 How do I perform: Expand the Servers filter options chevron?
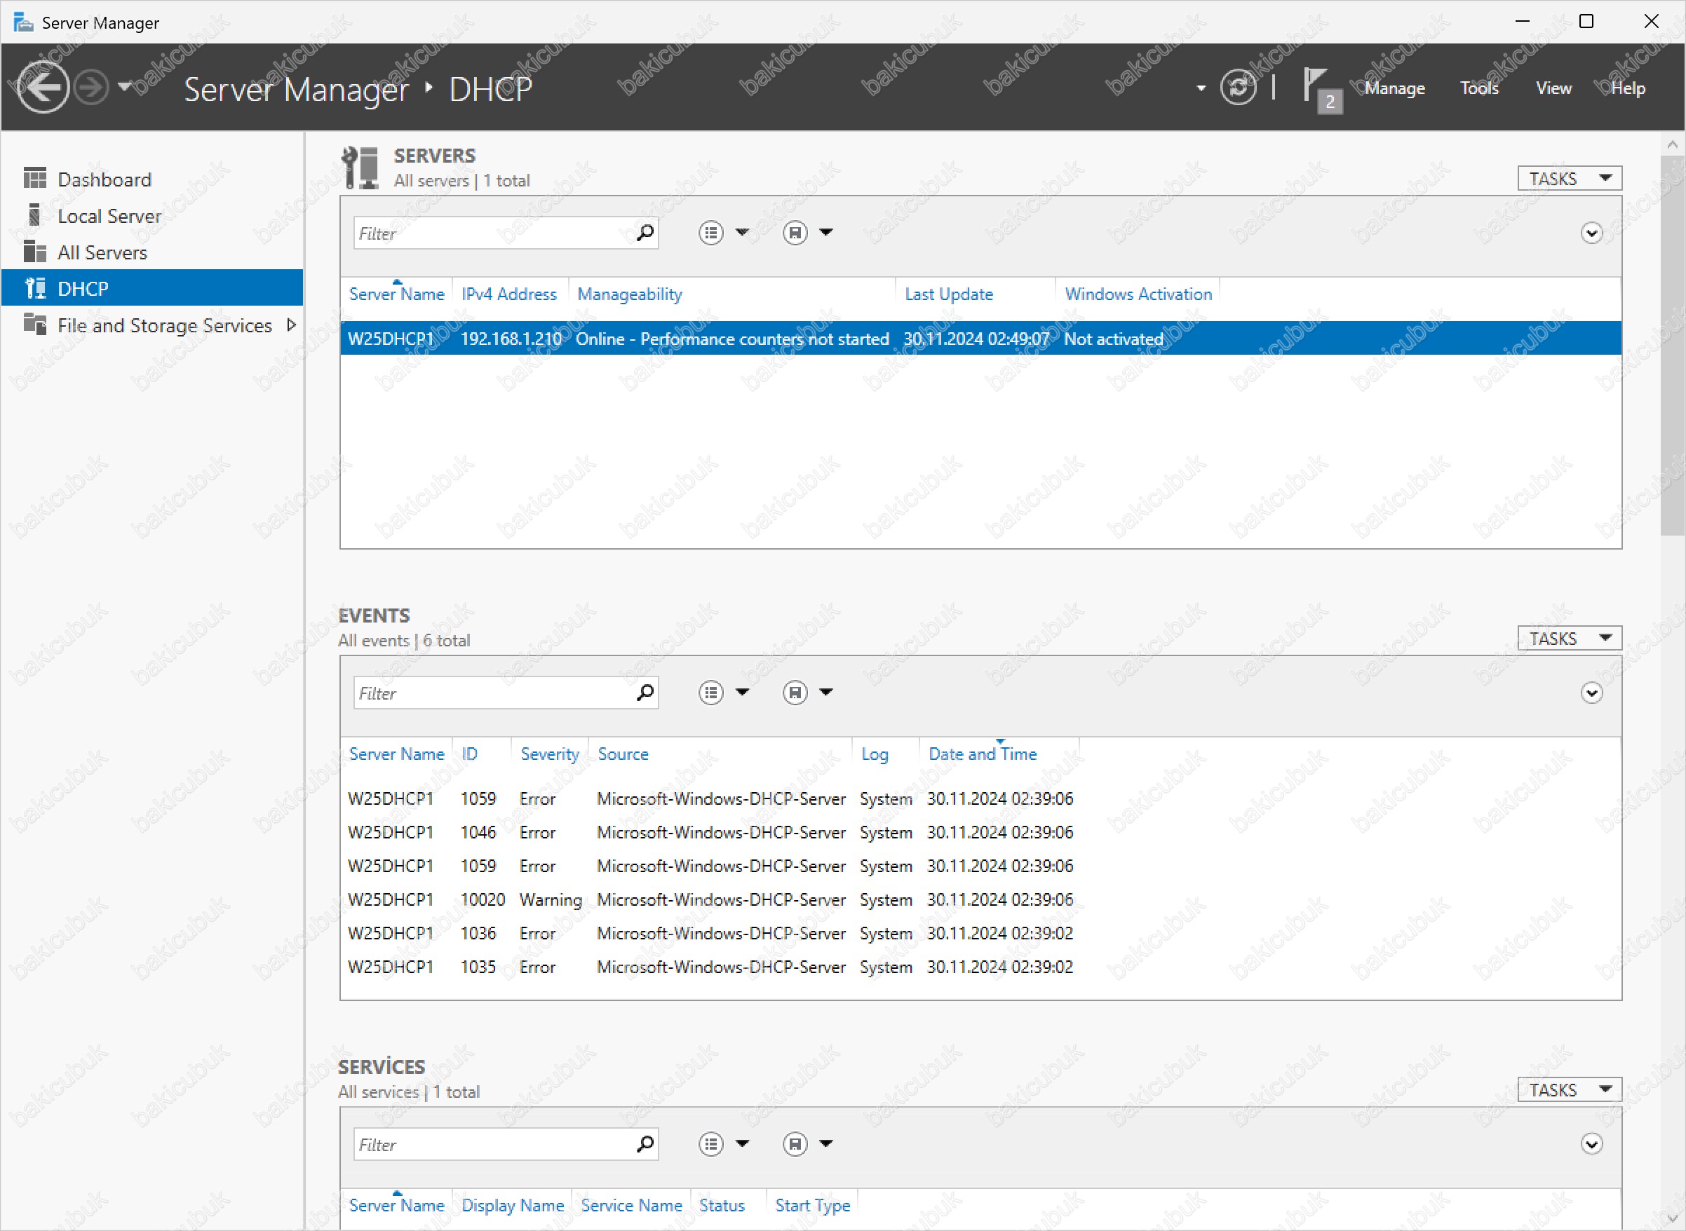(1591, 233)
